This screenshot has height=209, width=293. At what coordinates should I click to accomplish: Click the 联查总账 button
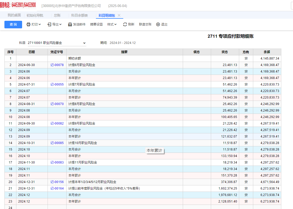[145, 24]
